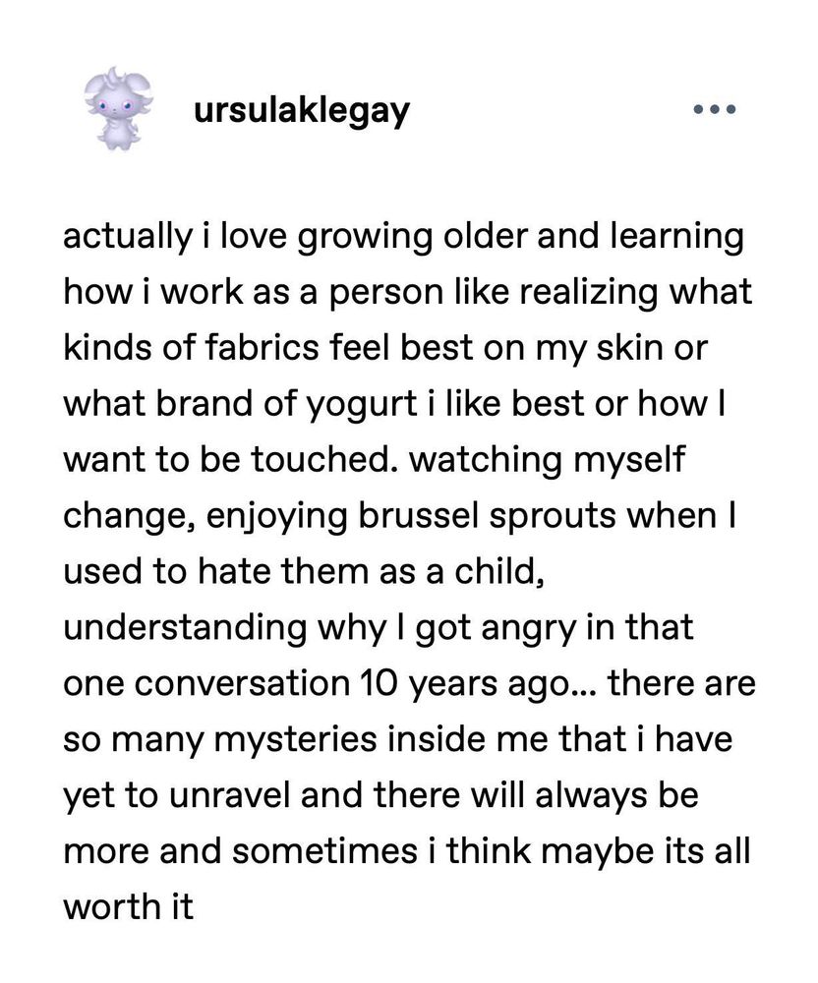The image size is (818, 983).
Task: Open the three-dot post options menu
Action: 714,110
